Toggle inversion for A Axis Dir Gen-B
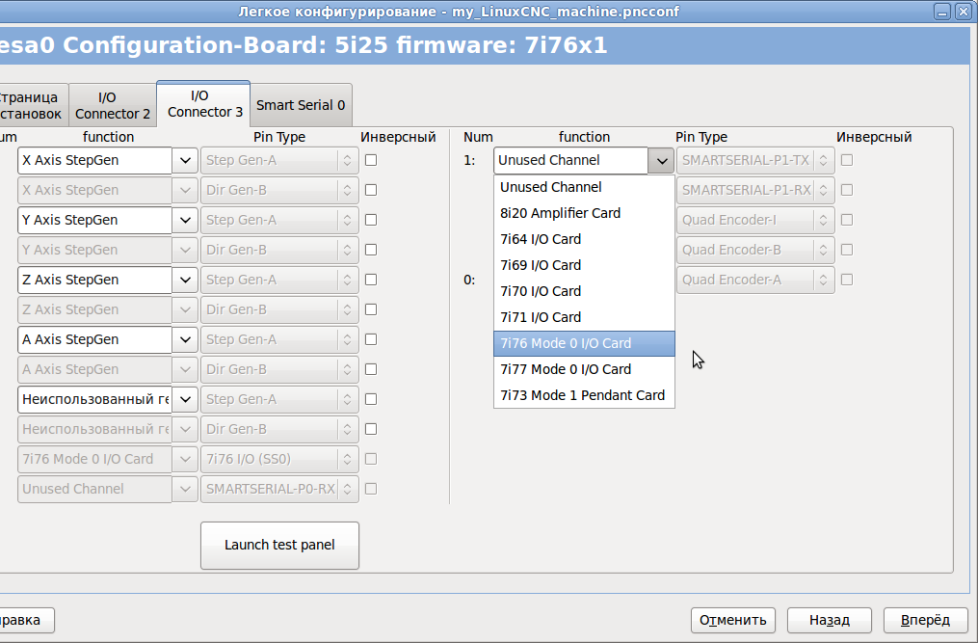Viewport: 978px width, 643px height. (x=371, y=370)
